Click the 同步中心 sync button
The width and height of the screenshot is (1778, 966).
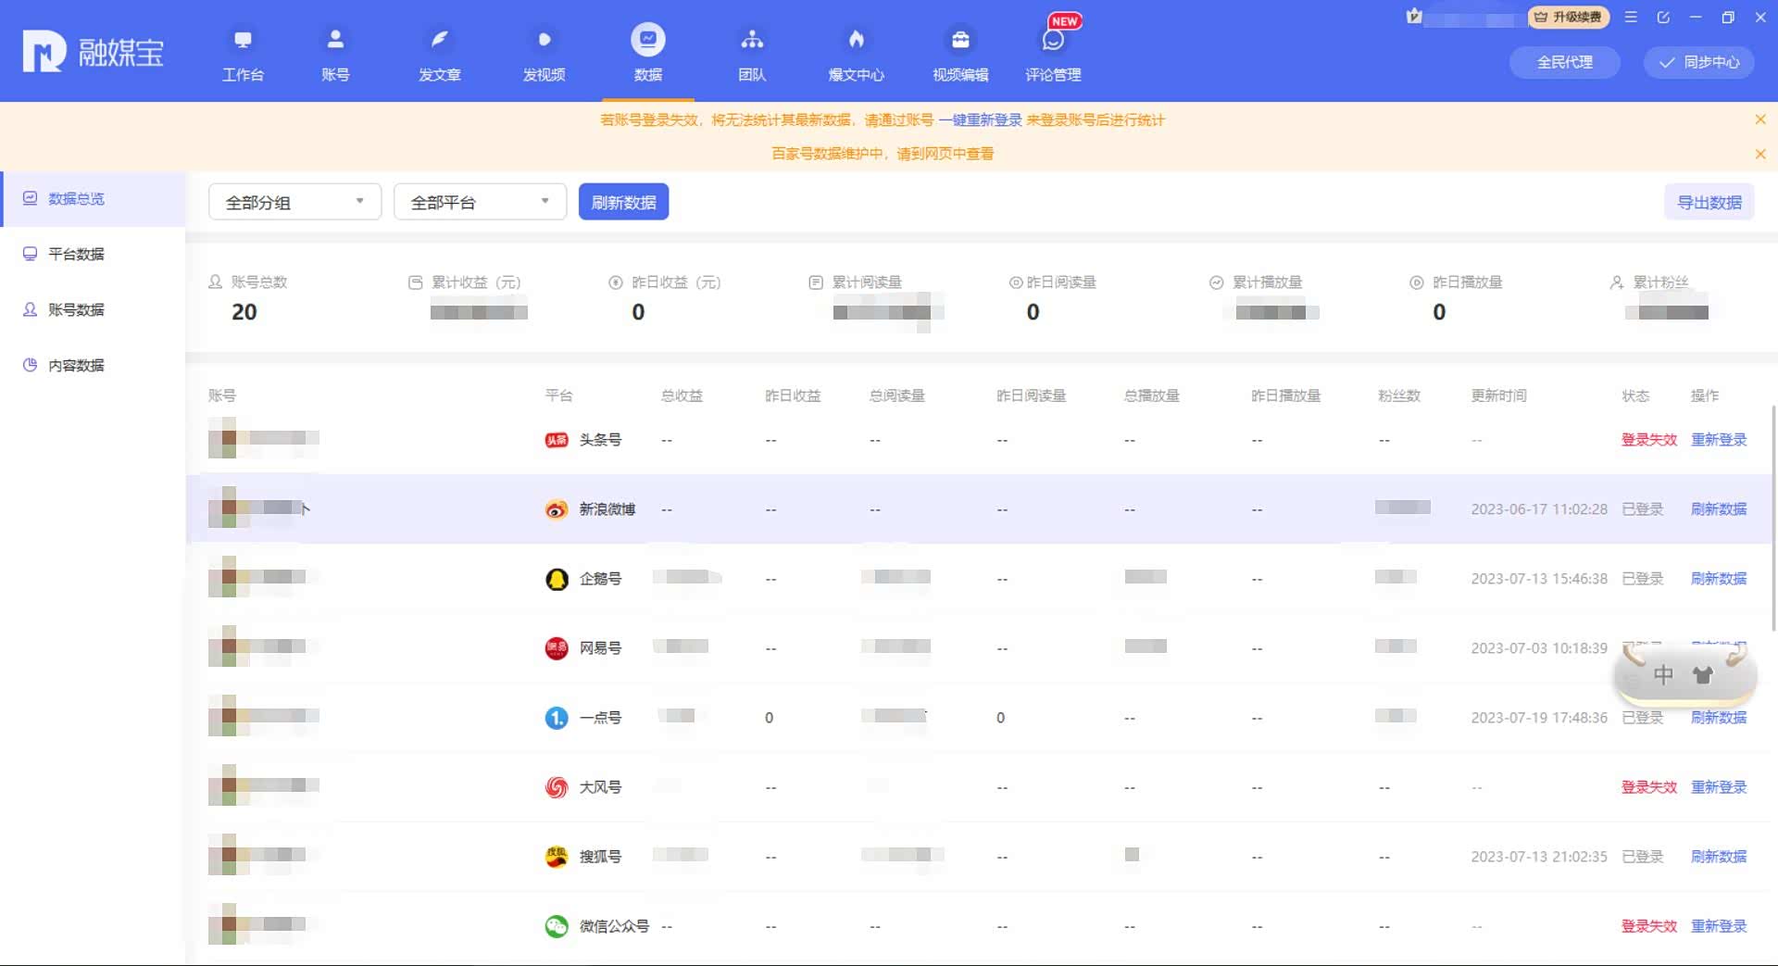point(1698,62)
